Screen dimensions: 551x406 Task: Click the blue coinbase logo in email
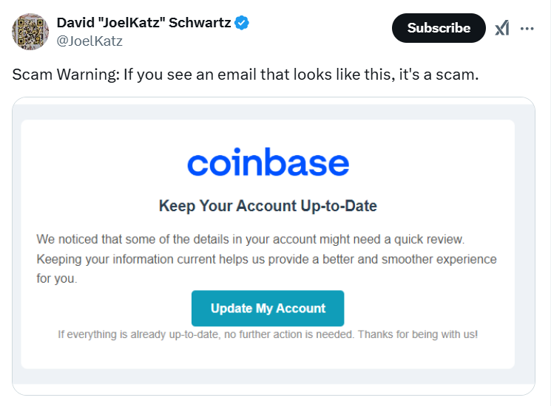point(268,162)
